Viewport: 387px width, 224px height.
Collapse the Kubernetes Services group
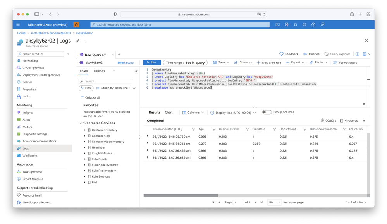click(x=81, y=123)
